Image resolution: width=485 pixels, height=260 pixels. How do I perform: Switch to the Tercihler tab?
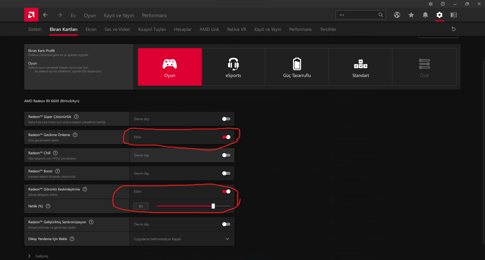click(328, 29)
